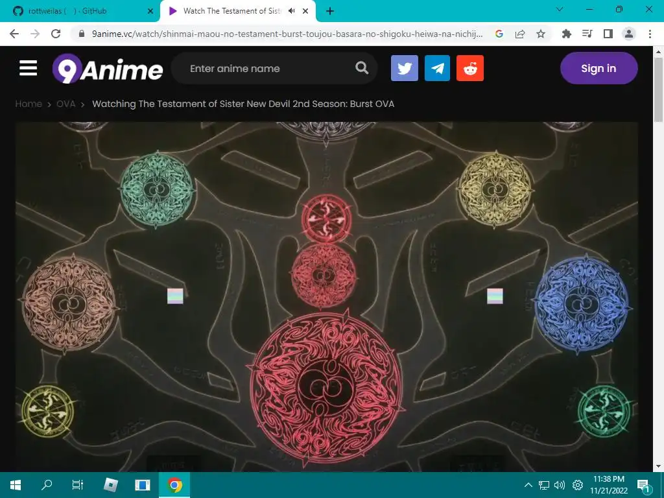Open the Twitter share button
Image resolution: width=664 pixels, height=498 pixels.
pyautogui.click(x=405, y=68)
